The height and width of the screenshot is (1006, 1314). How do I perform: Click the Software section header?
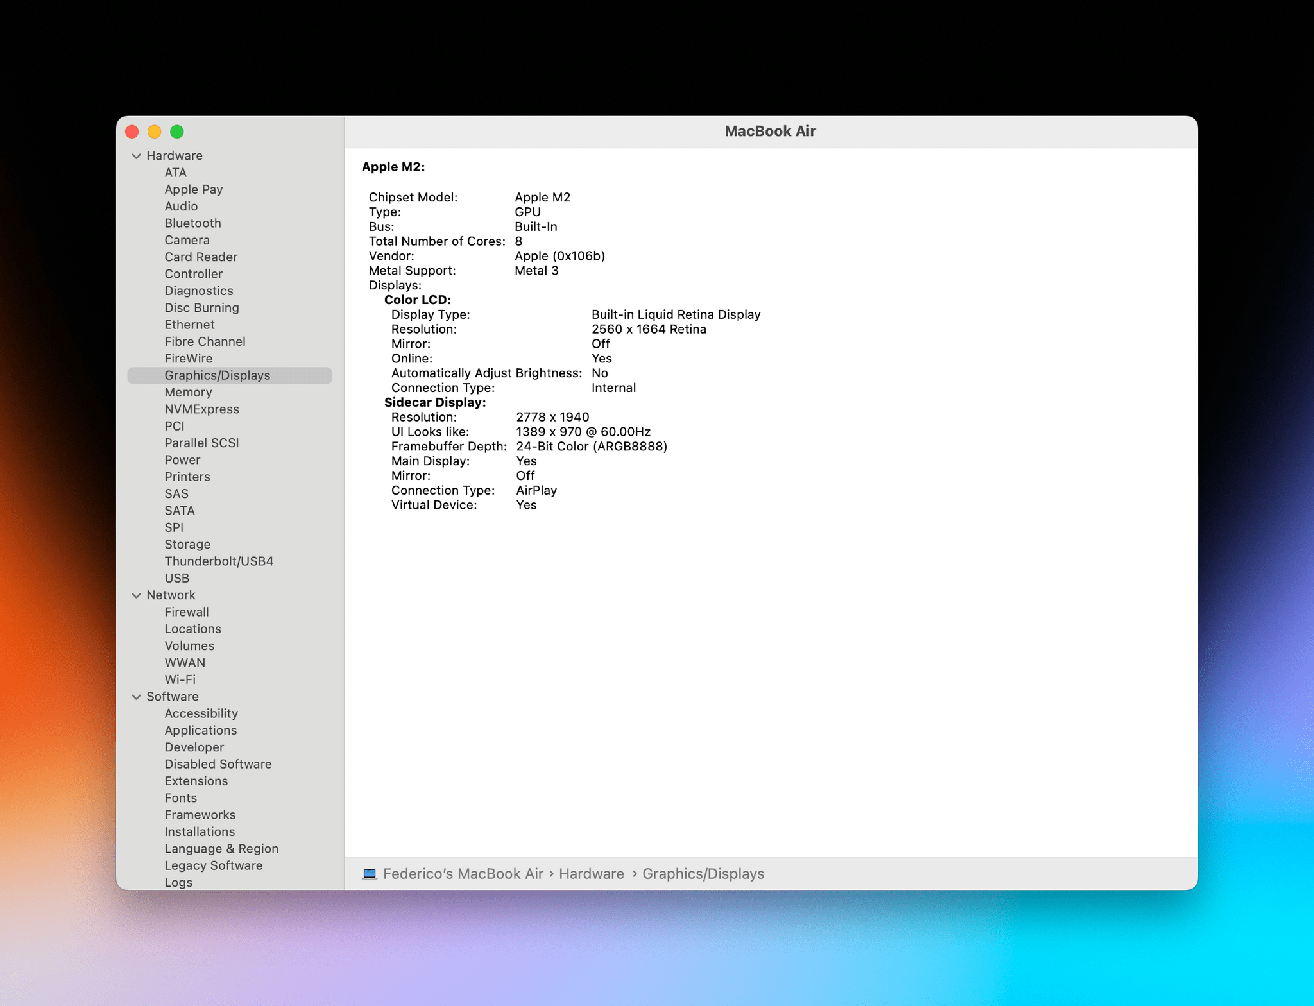172,697
